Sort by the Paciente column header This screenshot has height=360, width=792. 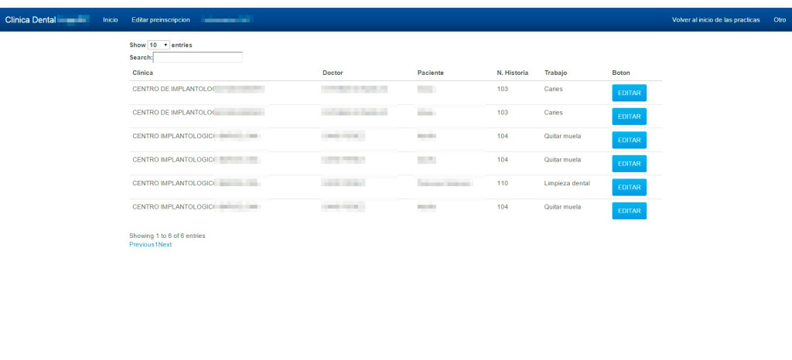pos(430,73)
